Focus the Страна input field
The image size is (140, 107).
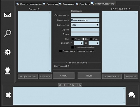(x=85, y=30)
